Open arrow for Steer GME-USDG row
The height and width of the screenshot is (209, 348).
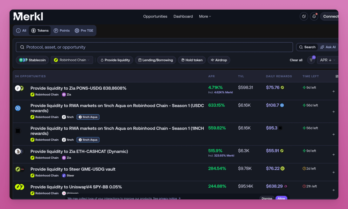pyautogui.click(x=333, y=172)
